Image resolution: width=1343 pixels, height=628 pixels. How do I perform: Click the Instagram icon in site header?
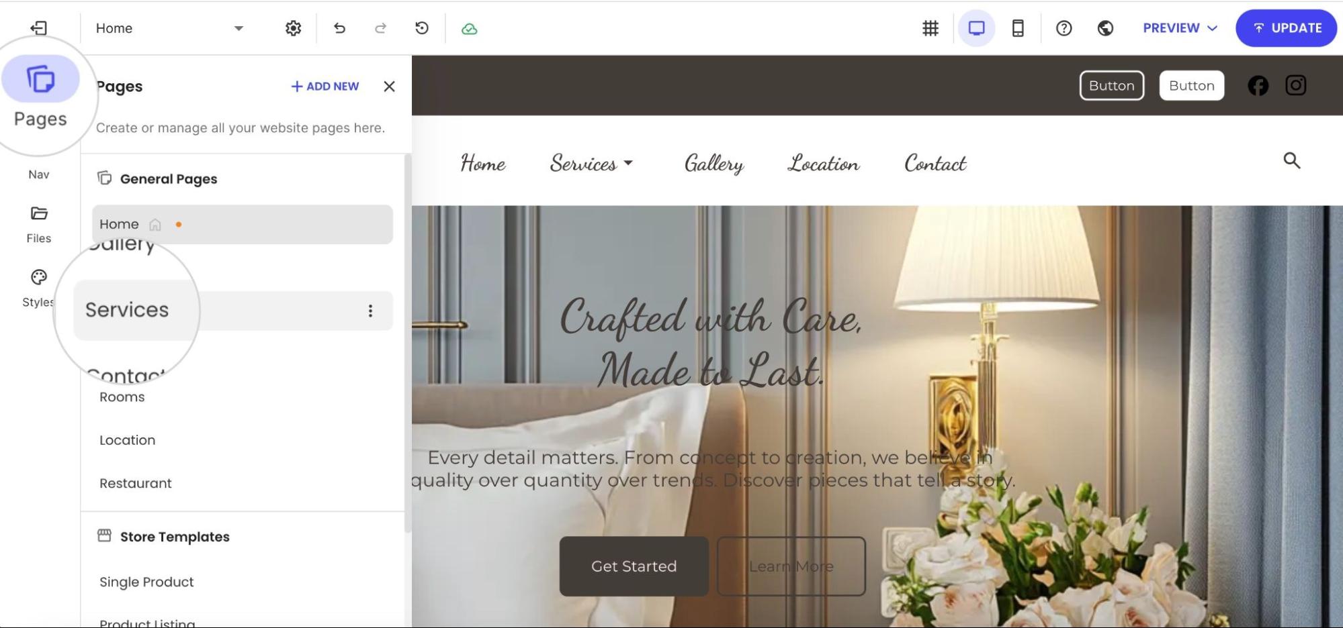(x=1295, y=85)
